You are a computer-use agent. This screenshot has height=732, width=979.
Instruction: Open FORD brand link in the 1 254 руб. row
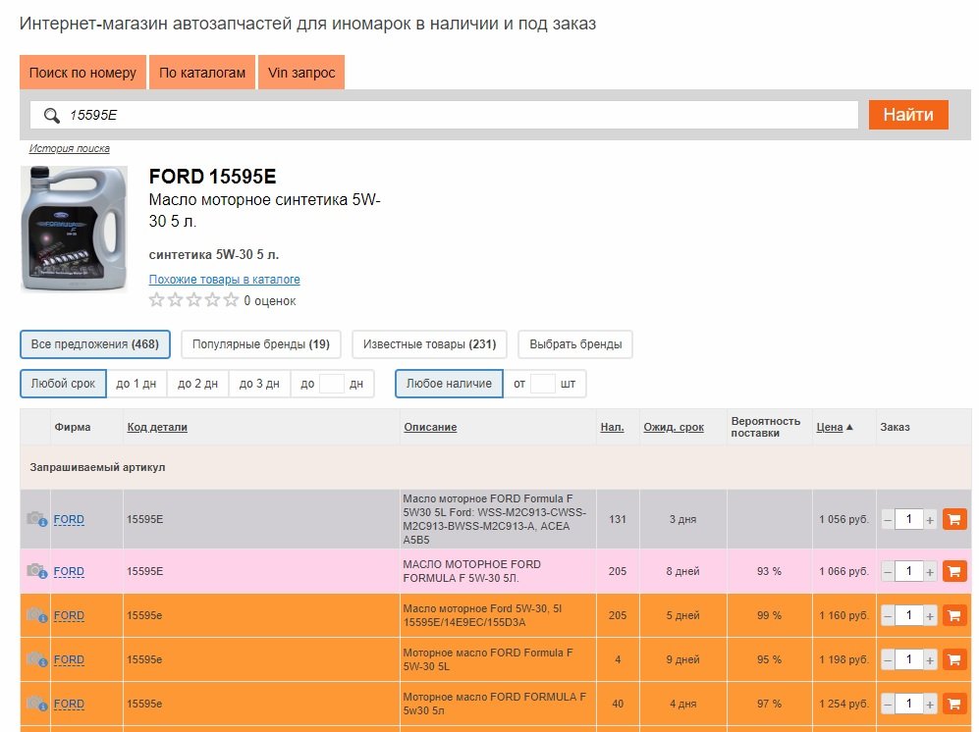click(x=69, y=704)
